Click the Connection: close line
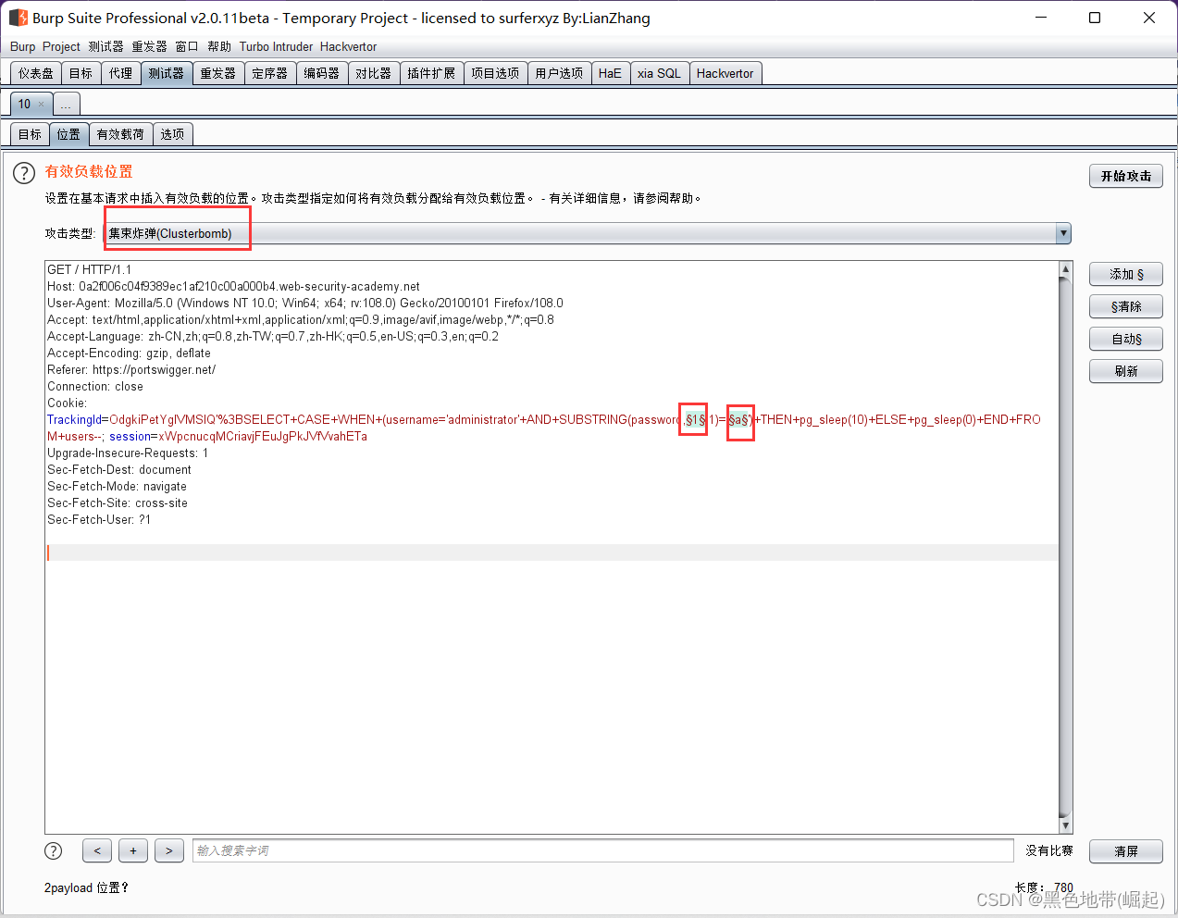This screenshot has width=1178, height=918. [95, 387]
